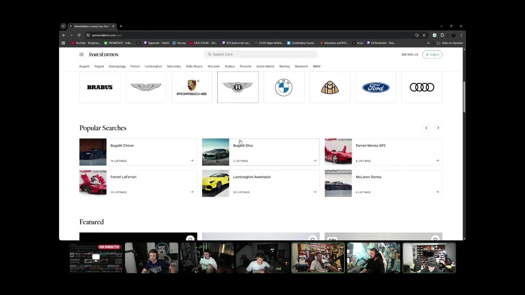Reload the page with the refresh icon
The height and width of the screenshot is (295, 525).
[79, 35]
